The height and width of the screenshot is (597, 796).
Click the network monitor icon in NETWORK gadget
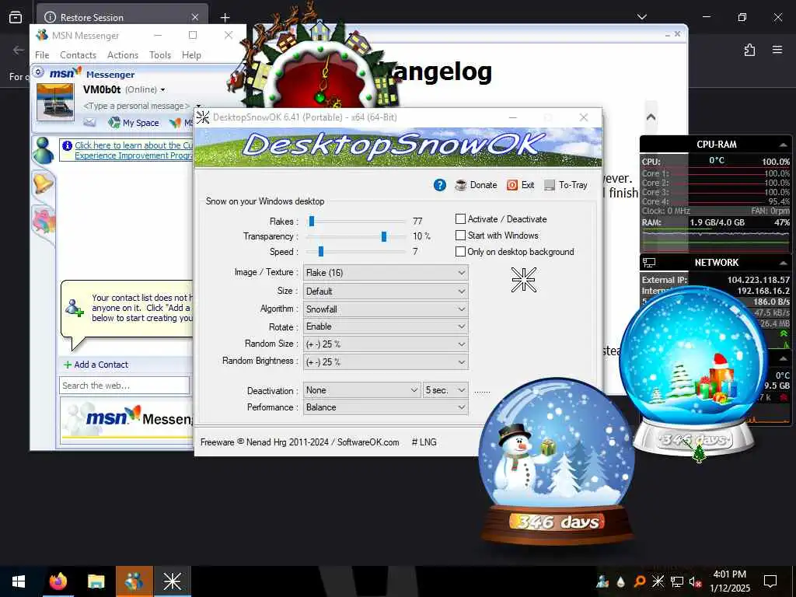click(649, 263)
